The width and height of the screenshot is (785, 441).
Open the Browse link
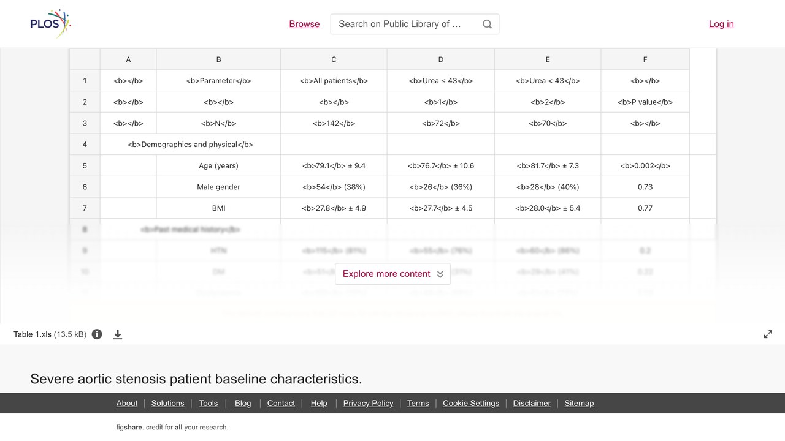[x=304, y=24]
